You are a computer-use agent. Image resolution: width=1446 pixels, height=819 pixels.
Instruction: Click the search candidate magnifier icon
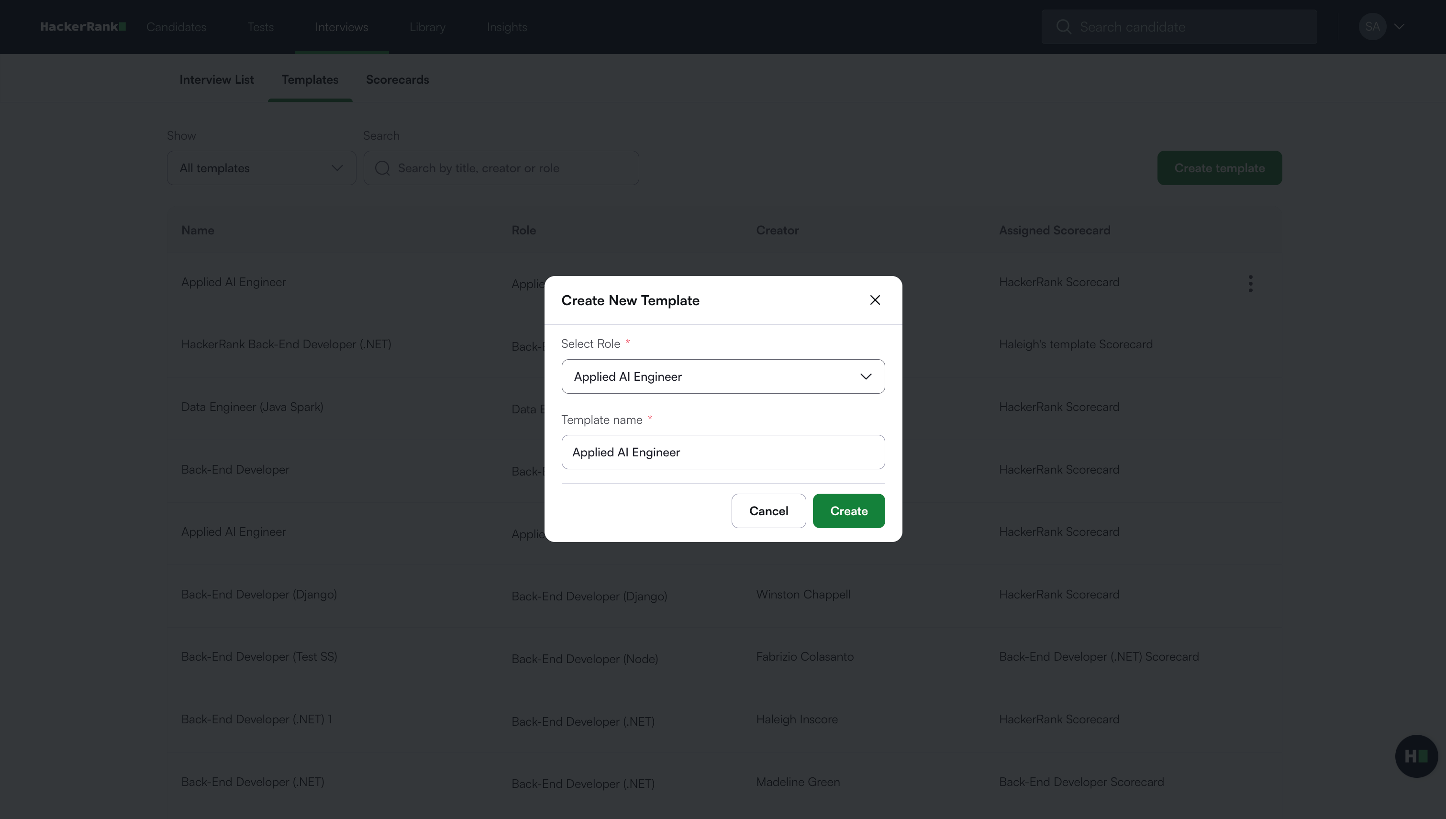[1063, 26]
